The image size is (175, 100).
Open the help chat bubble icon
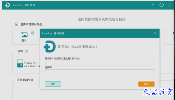point(161,5)
